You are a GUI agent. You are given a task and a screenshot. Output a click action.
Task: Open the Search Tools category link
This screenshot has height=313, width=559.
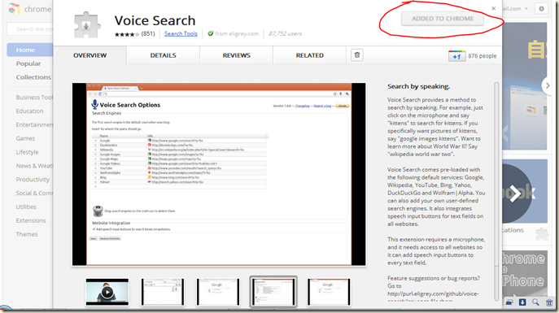coord(181,33)
